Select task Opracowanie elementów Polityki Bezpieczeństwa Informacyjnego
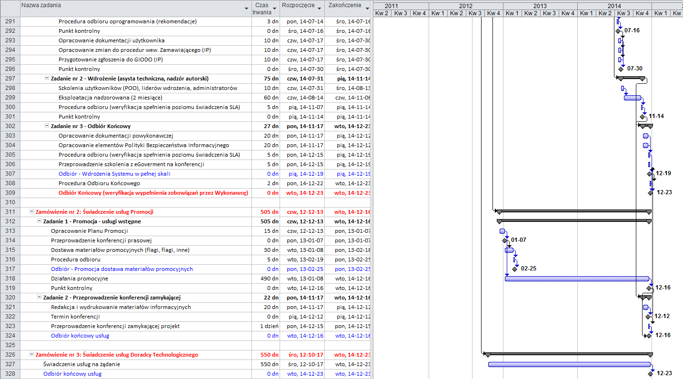This screenshot has height=379, width=683. coord(144,145)
